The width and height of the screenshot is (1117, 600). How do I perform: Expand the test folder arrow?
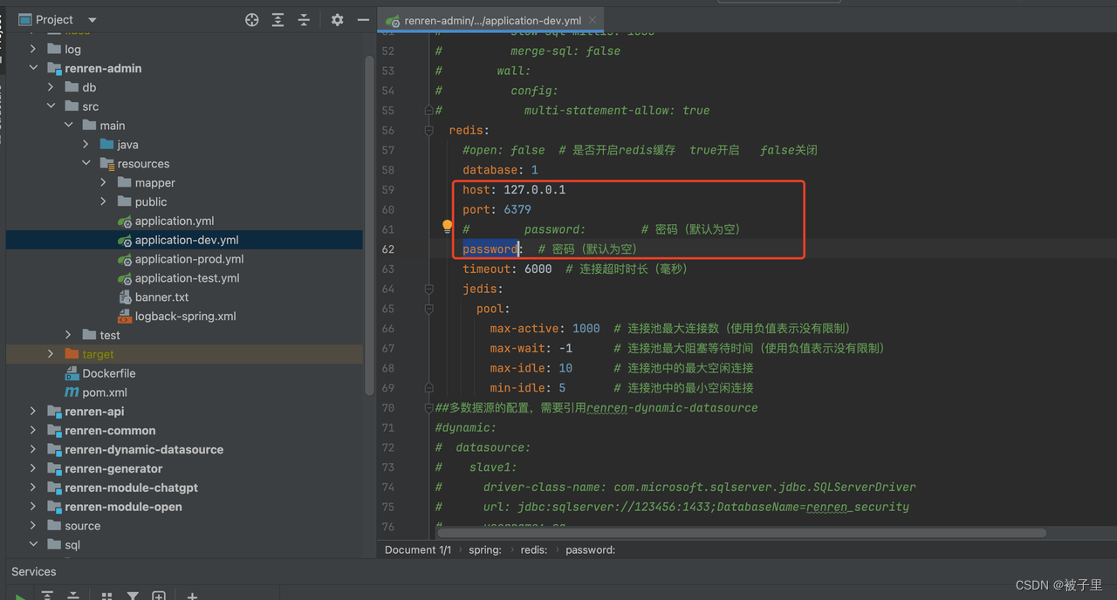[x=68, y=336]
